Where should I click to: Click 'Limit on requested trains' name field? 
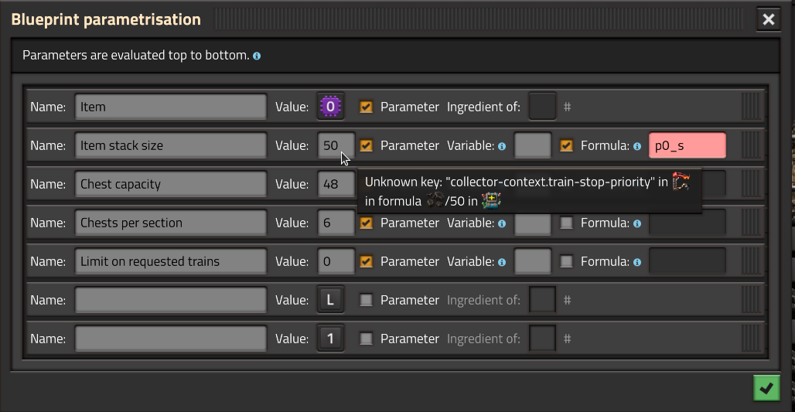pyautogui.click(x=171, y=261)
